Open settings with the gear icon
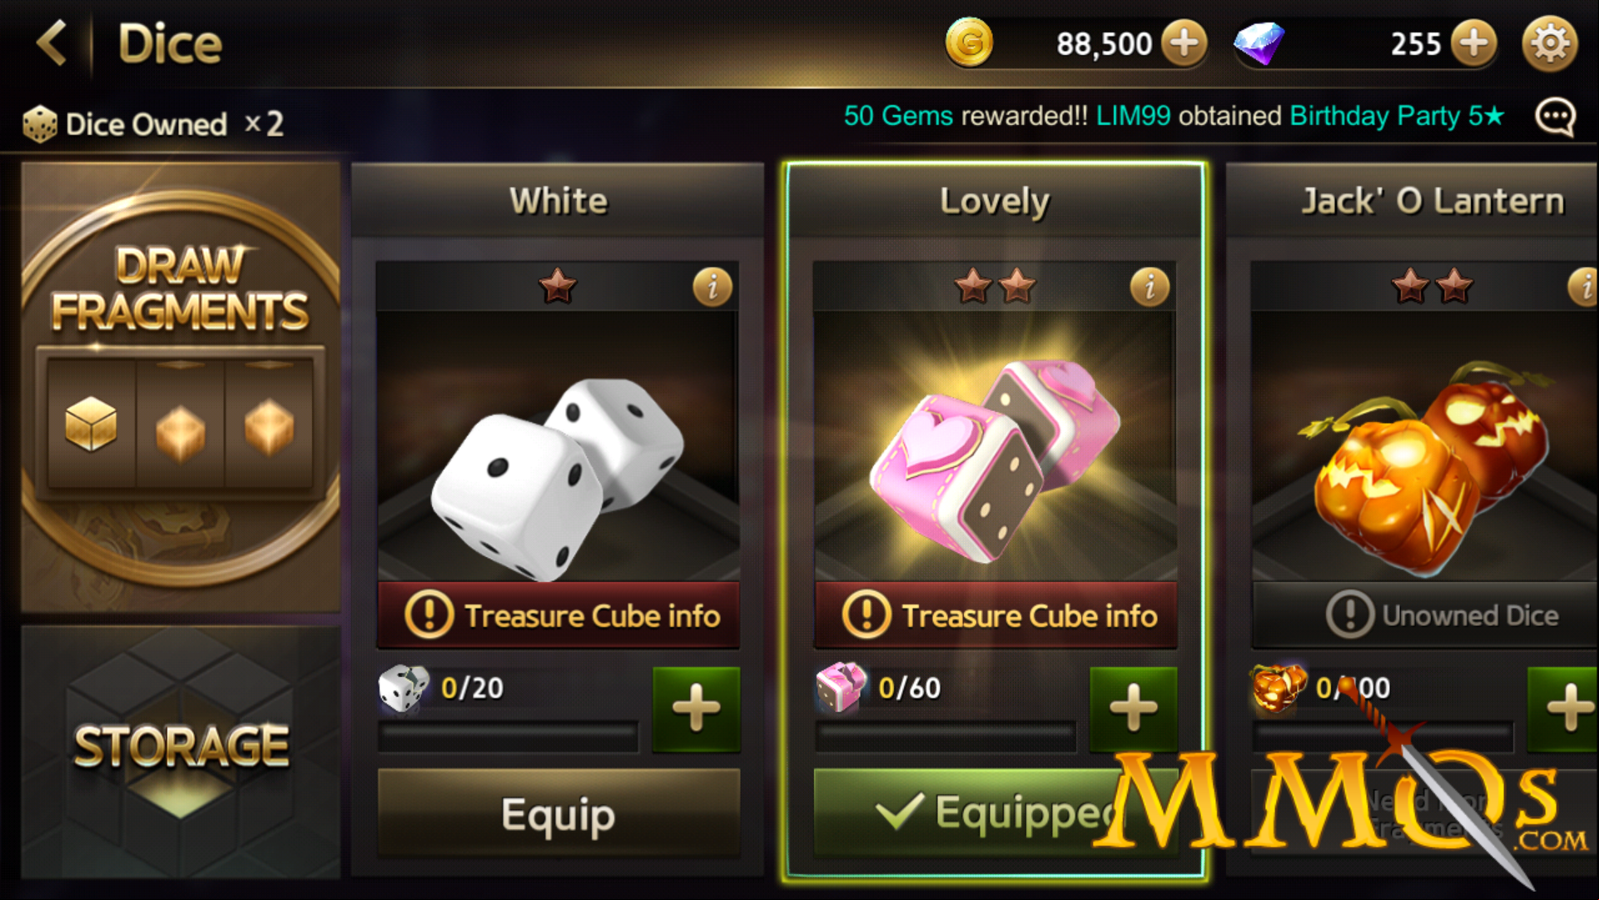This screenshot has width=1599, height=900. click(1549, 43)
